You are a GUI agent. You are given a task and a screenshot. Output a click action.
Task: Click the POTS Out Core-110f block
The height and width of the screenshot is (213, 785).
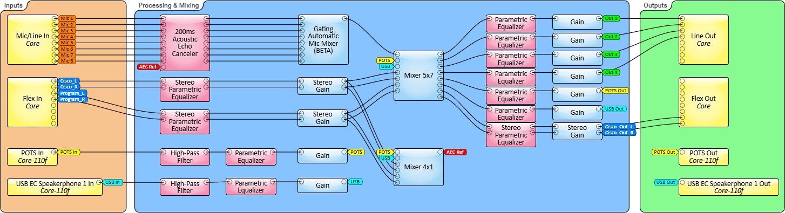coord(703,157)
